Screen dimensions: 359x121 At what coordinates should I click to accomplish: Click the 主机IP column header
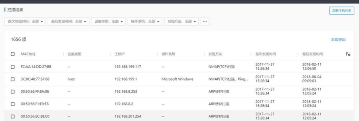pos(120,54)
